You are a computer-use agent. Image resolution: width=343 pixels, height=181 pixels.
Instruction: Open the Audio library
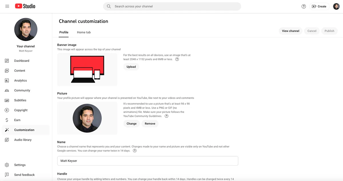coord(23,140)
